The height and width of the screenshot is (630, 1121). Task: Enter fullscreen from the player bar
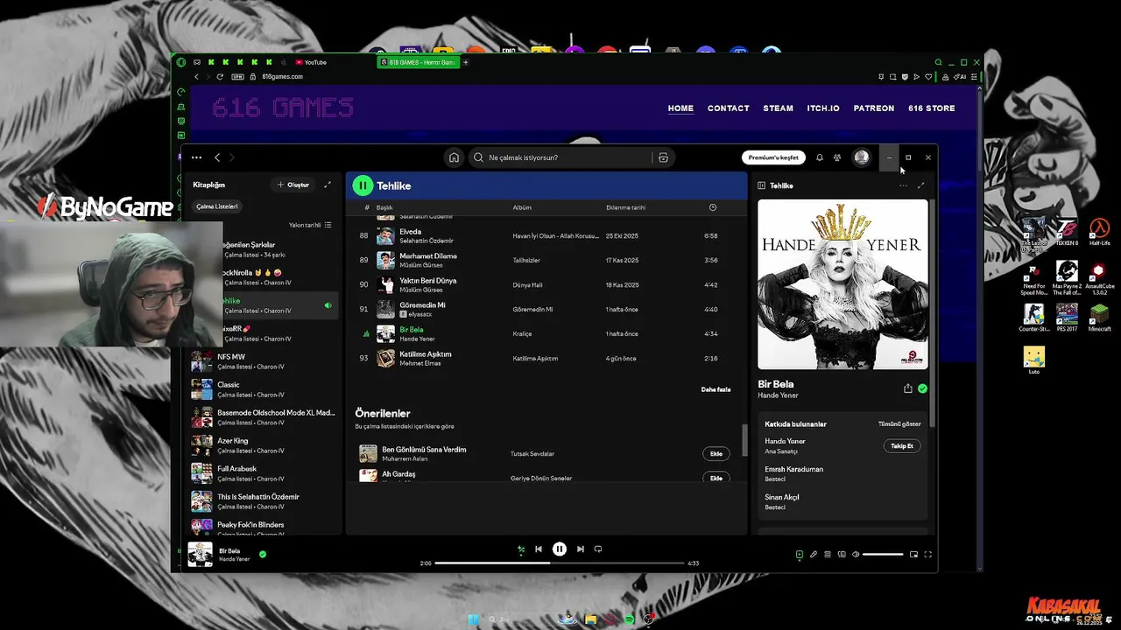pos(927,554)
